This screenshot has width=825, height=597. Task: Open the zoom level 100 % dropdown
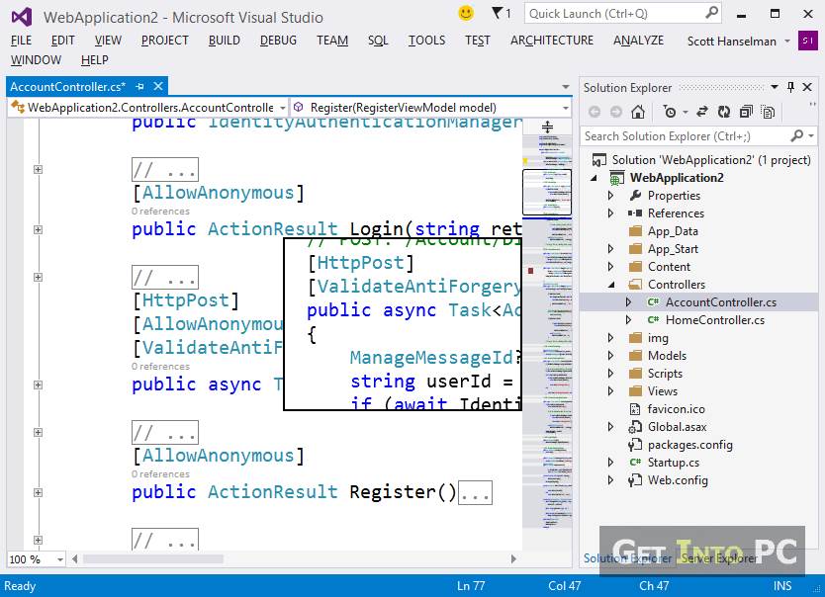point(60,559)
